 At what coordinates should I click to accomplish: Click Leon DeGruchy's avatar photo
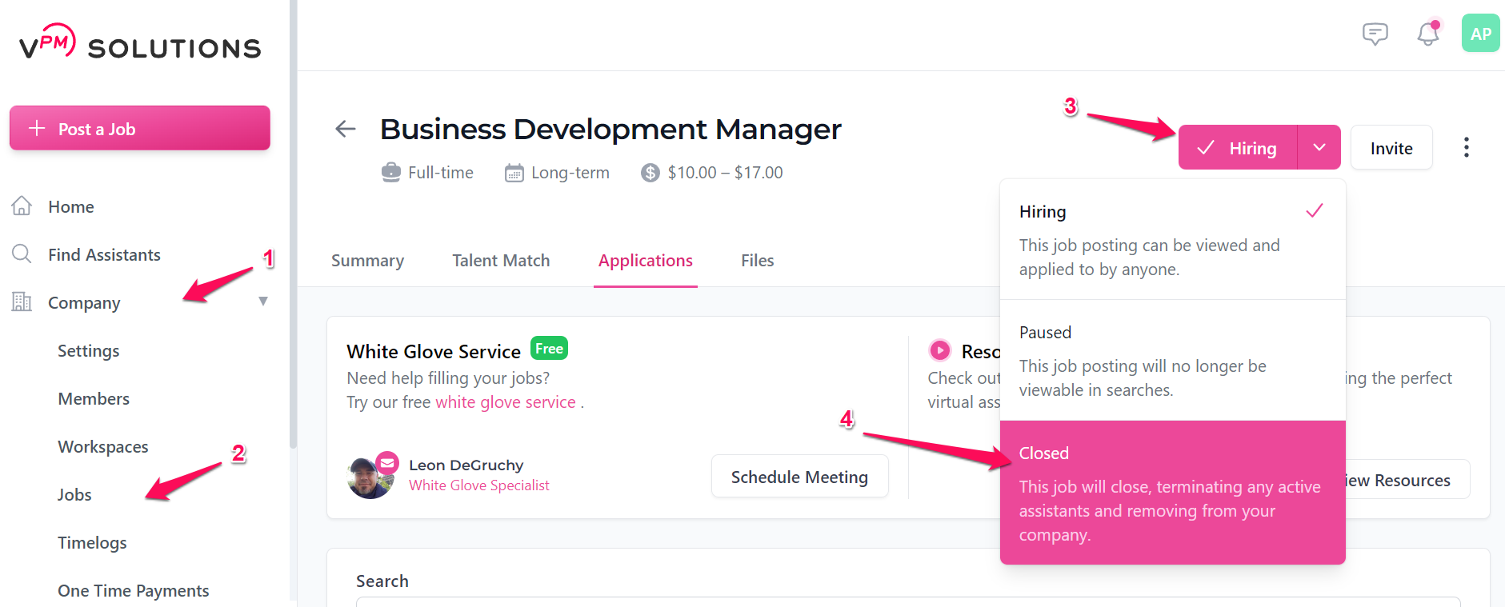pyautogui.click(x=370, y=476)
